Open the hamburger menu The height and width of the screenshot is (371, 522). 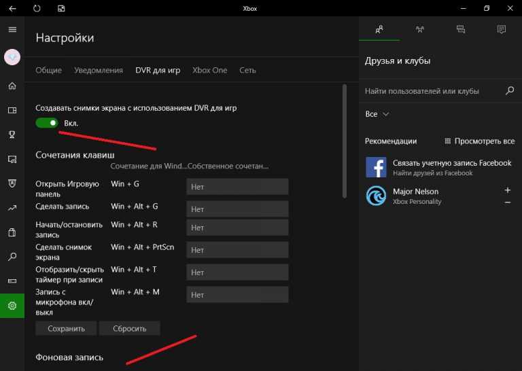point(12,30)
